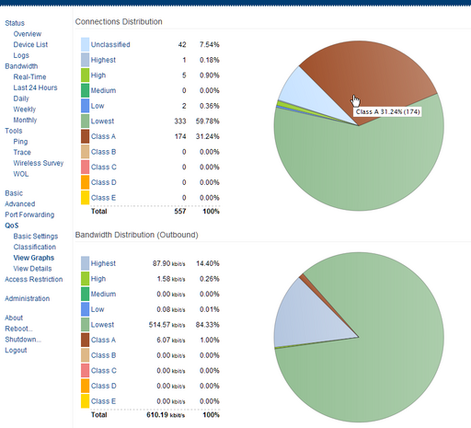Open Last 24 Hours bandwidth view
Viewport: 471px width, 428px height.
[x=35, y=87]
